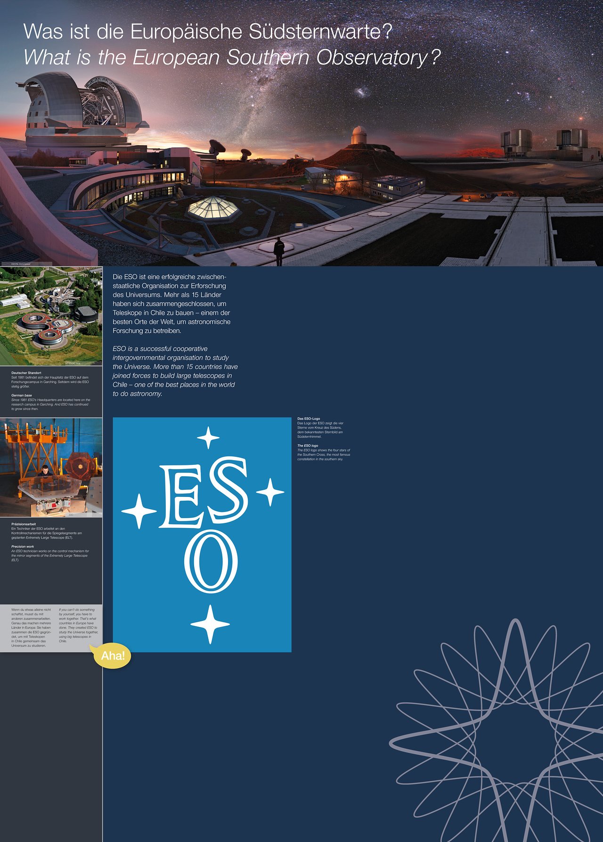Viewport: 603px width, 842px height.
Task: Open the technician mirror segment photo
Action: 51,467
